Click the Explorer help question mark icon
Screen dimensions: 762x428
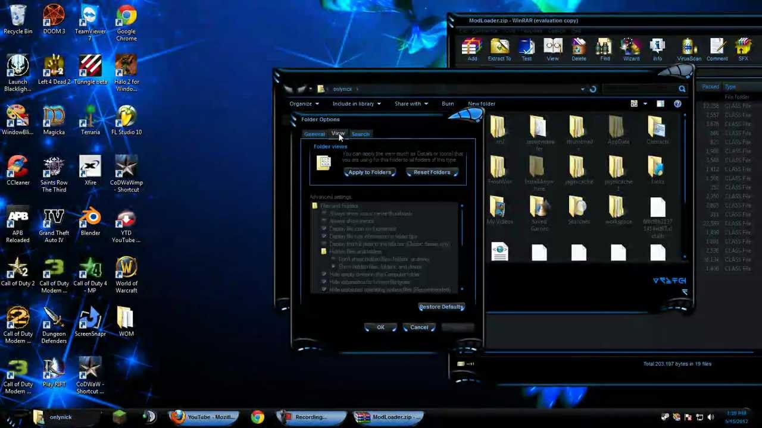point(677,104)
